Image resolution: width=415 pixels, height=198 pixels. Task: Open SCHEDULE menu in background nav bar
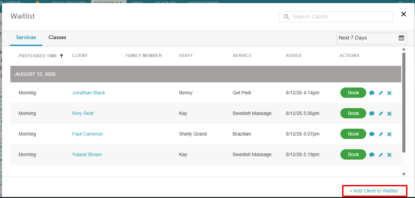click(x=109, y=3)
